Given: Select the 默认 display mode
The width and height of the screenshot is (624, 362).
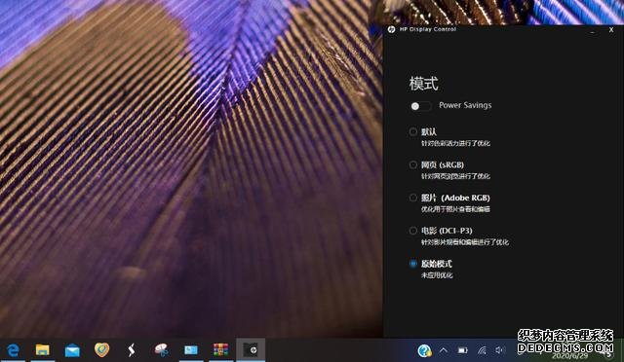Looking at the screenshot, I should [413, 131].
